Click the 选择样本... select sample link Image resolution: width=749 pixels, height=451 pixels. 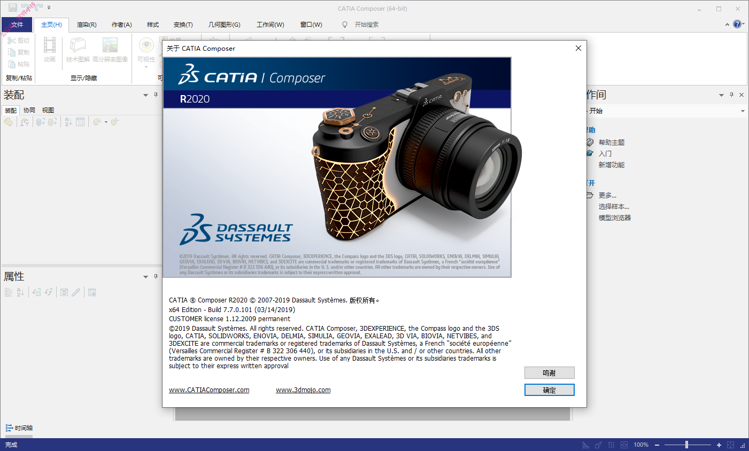(x=614, y=207)
